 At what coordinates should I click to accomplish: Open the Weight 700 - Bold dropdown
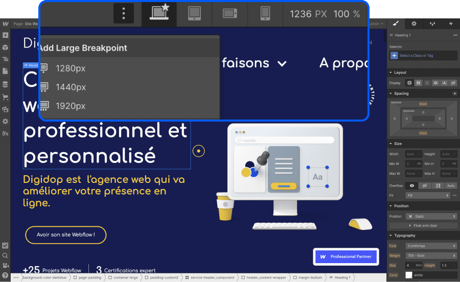(431, 255)
